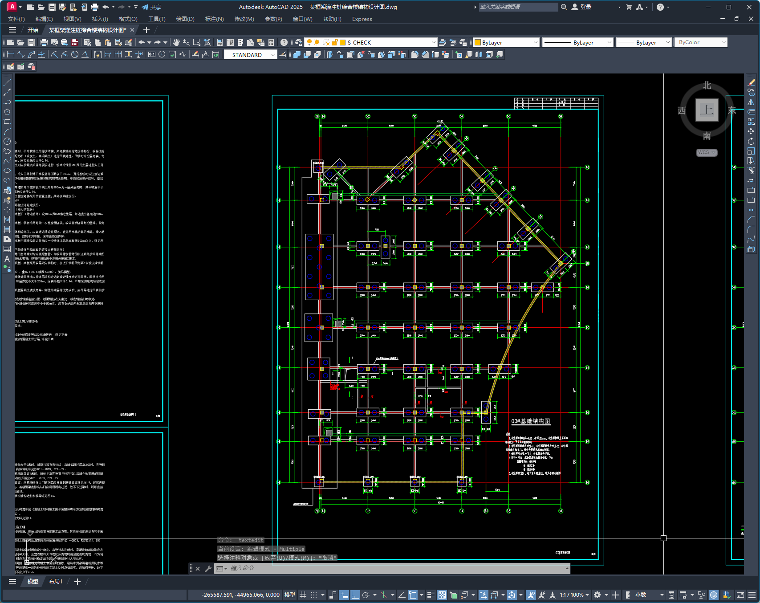Select the Pan hand tool

tap(176, 42)
